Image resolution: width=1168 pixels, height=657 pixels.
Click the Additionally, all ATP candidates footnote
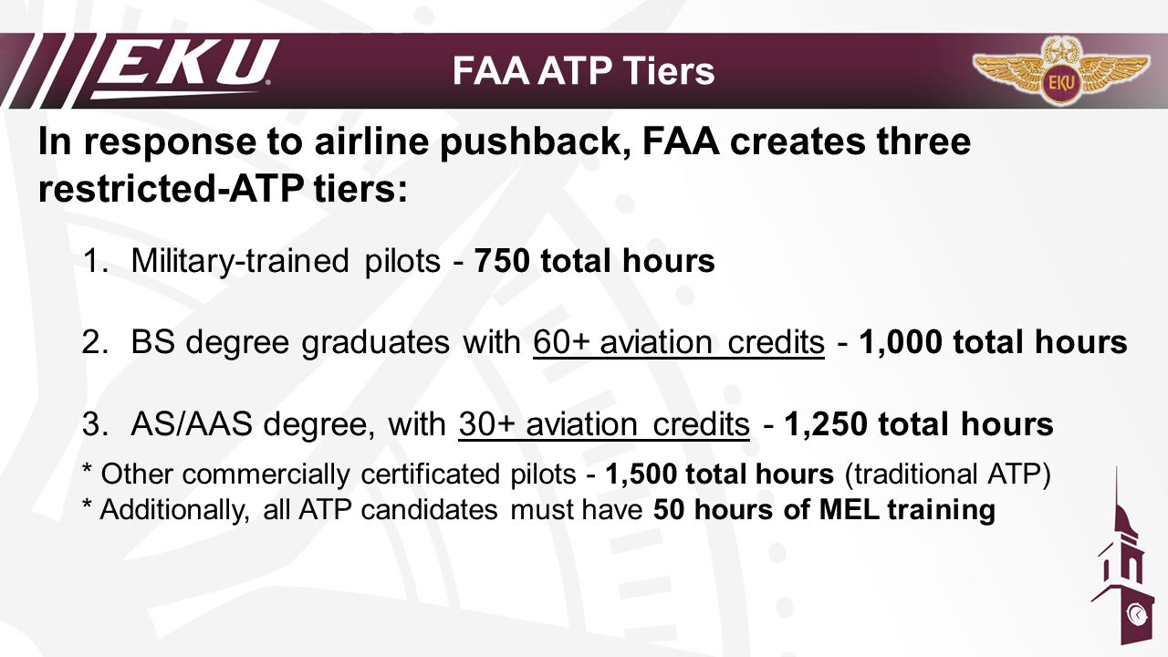pyautogui.click(x=538, y=510)
